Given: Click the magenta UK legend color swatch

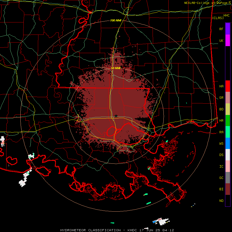Looking at the screenshot, I should [228, 40].
